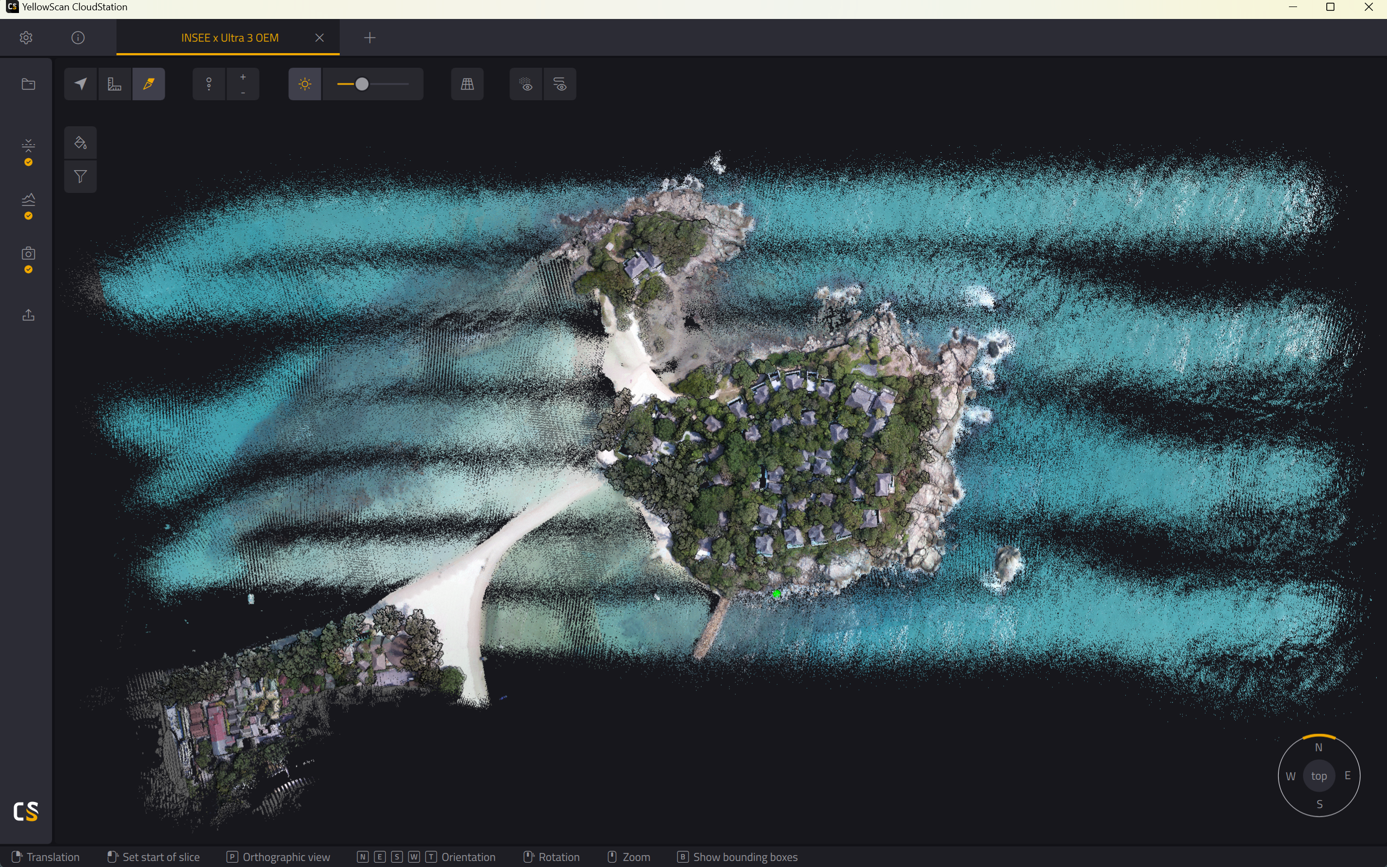Click the green marker point on island
This screenshot has width=1387, height=867.
(776, 594)
